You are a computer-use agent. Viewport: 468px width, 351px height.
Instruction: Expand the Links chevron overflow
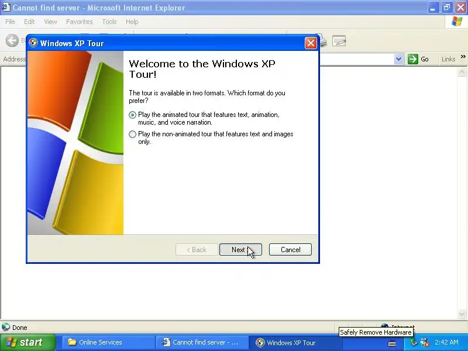click(463, 56)
